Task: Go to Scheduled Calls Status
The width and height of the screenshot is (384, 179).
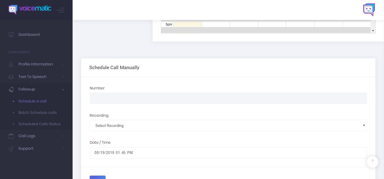Action: (40, 124)
